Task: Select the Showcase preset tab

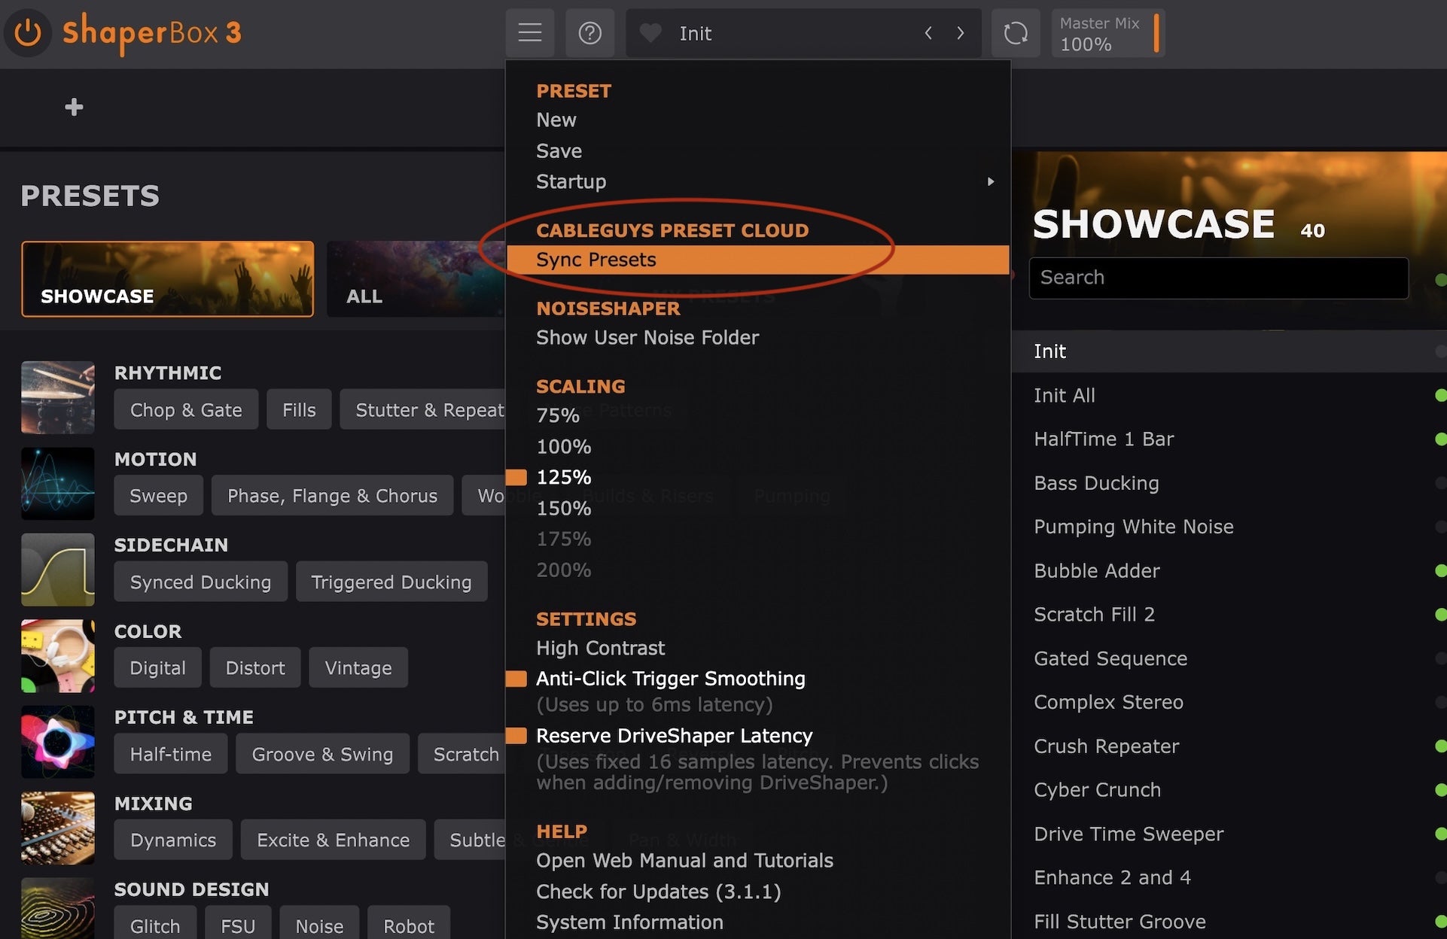Action: pos(167,278)
